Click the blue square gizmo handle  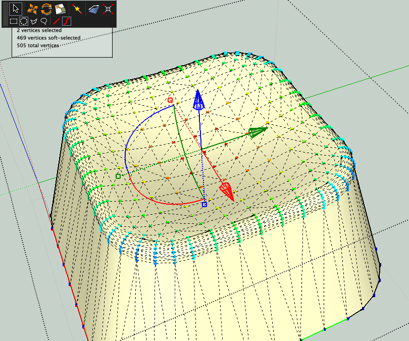[204, 205]
